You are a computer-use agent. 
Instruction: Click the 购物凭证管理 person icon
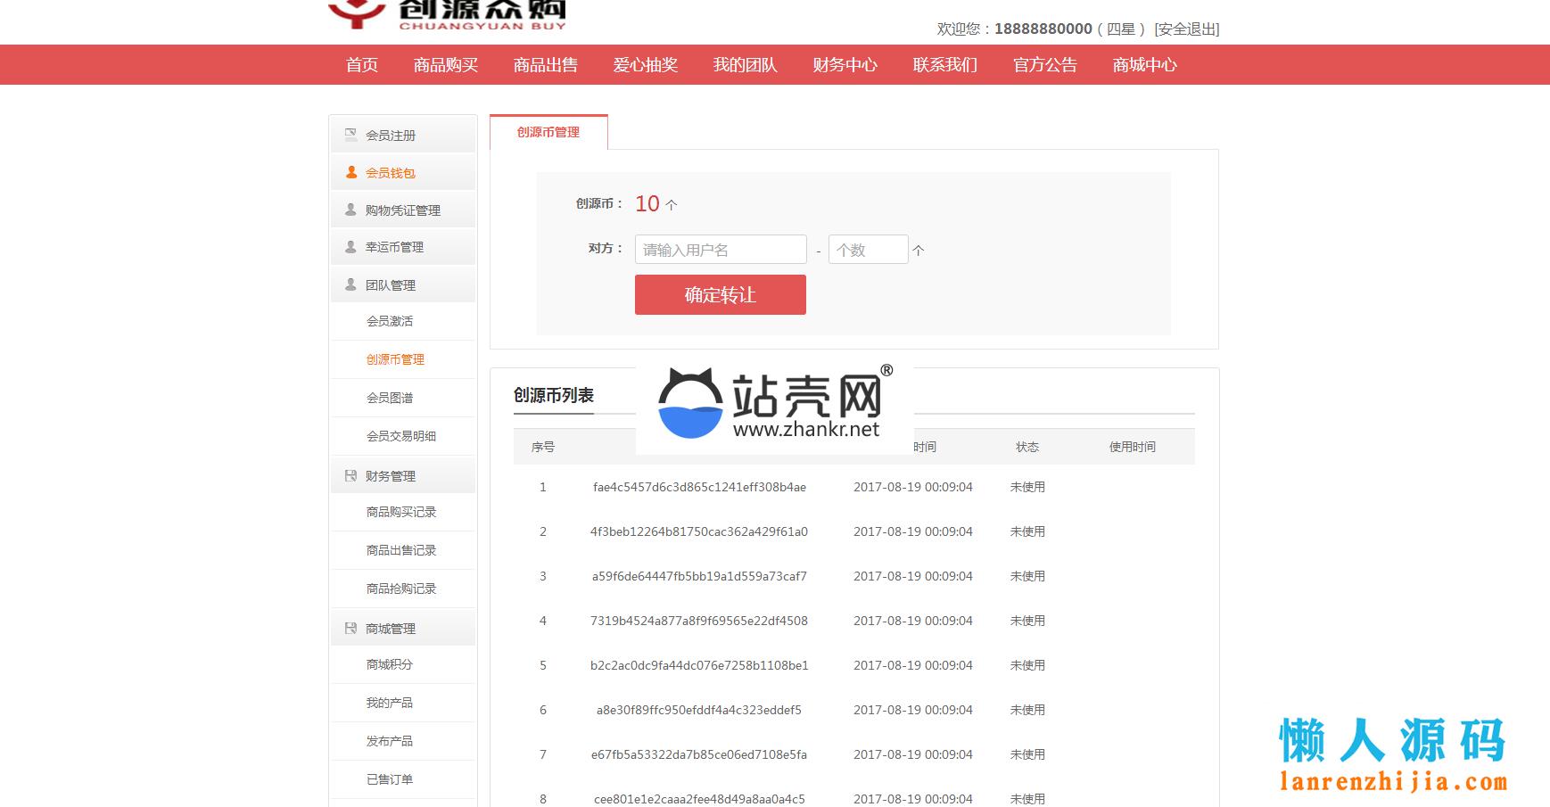[350, 210]
